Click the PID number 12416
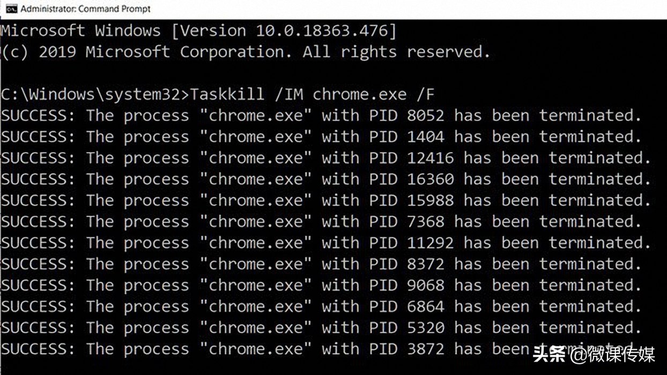Image resolution: width=667 pixels, height=375 pixels. (x=430, y=158)
